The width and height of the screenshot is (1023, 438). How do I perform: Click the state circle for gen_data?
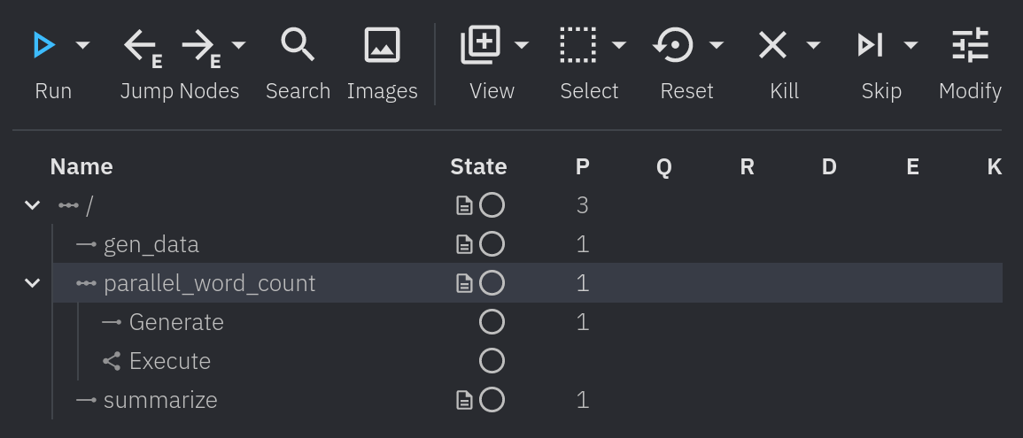(x=492, y=244)
